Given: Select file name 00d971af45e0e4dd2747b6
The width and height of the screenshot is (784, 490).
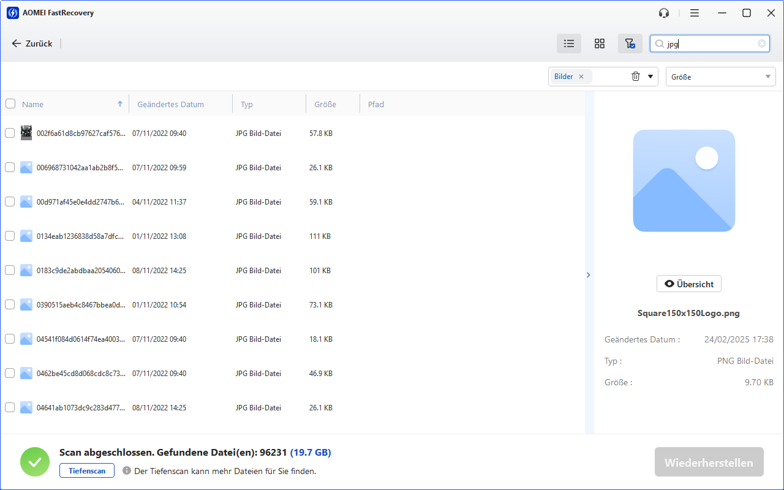Looking at the screenshot, I should 81,202.
